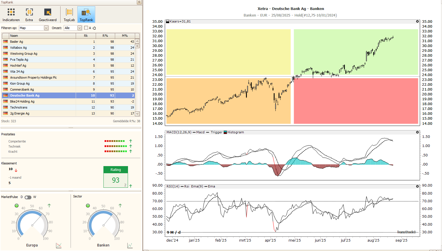Sort list by R% column header

pos(105,36)
